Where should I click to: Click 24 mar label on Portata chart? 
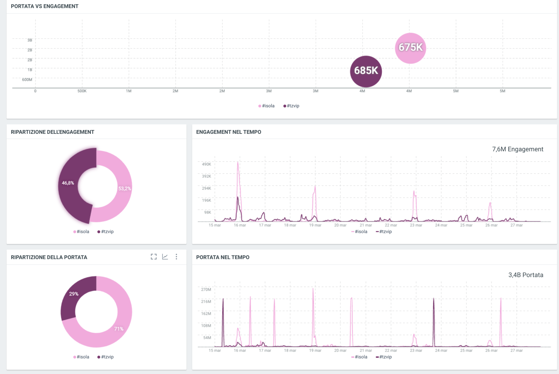441,350
